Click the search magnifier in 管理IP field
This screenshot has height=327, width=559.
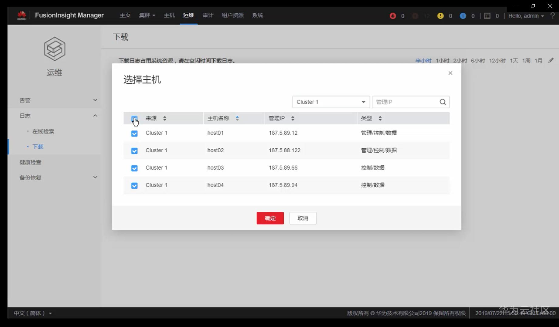coord(443,102)
